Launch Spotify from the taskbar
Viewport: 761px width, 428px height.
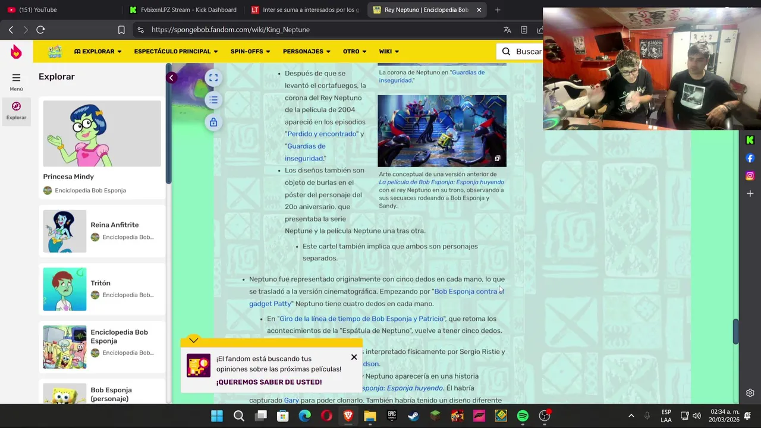click(523, 416)
